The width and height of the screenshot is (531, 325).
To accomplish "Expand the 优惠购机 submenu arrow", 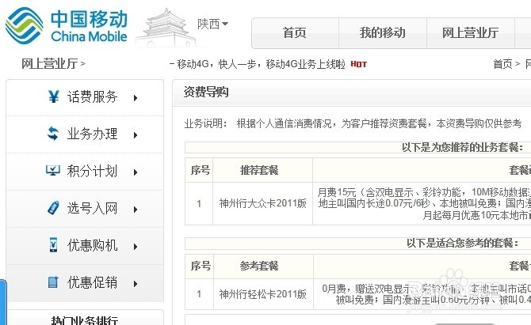I will pyautogui.click(x=136, y=247).
